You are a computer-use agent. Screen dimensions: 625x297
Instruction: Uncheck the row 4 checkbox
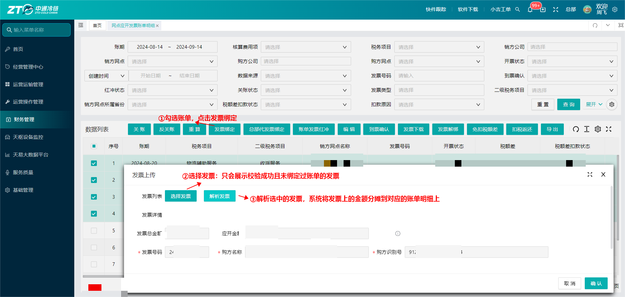click(x=94, y=214)
